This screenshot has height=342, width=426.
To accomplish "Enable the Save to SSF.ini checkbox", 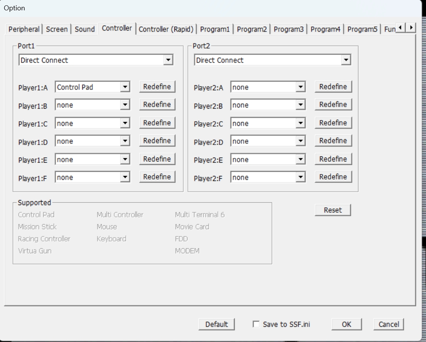I will tap(256, 324).
